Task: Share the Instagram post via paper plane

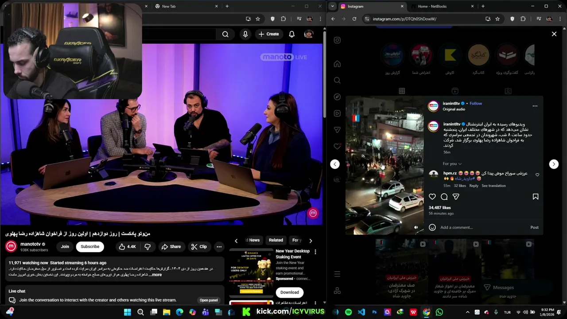Action: [456, 197]
